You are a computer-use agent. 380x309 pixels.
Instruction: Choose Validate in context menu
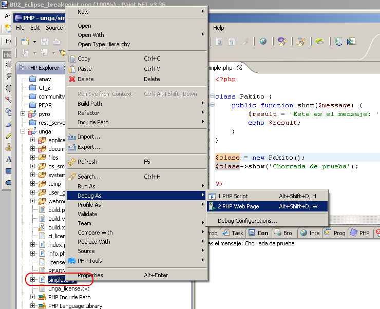(x=137, y=214)
